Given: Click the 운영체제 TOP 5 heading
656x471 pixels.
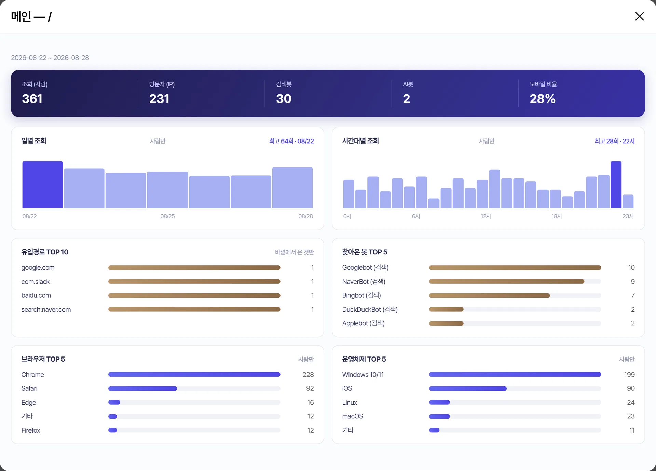Looking at the screenshot, I should pyautogui.click(x=364, y=359).
